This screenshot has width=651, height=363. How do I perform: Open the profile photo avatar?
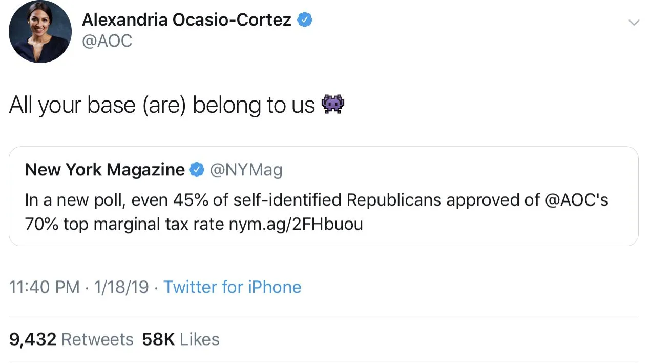[x=40, y=31]
